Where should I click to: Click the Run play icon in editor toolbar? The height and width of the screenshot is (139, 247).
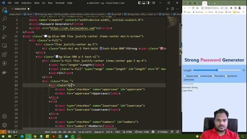tap(167, 9)
